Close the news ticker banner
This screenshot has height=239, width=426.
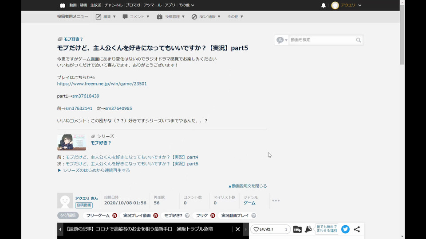[x=238, y=229]
